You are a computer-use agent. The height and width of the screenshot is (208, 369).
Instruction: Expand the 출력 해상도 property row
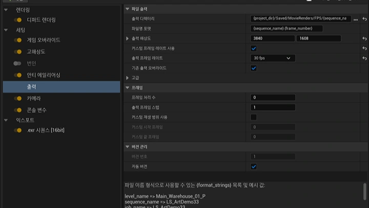(128, 39)
